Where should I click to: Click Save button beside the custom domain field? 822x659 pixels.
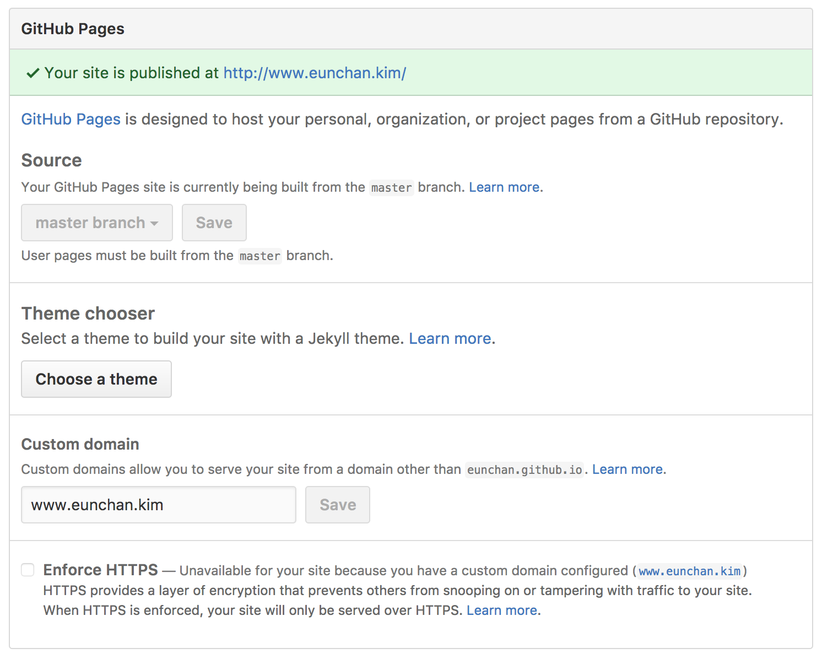tap(338, 505)
